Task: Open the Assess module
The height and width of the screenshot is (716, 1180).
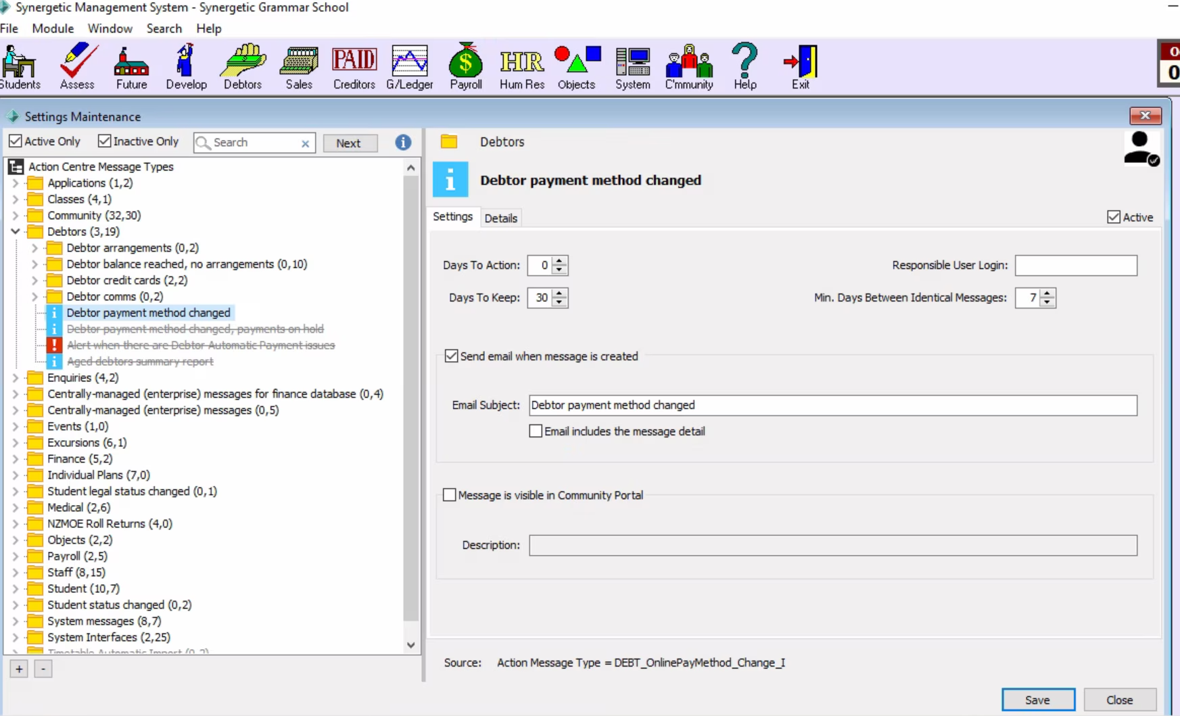Action: [x=77, y=66]
